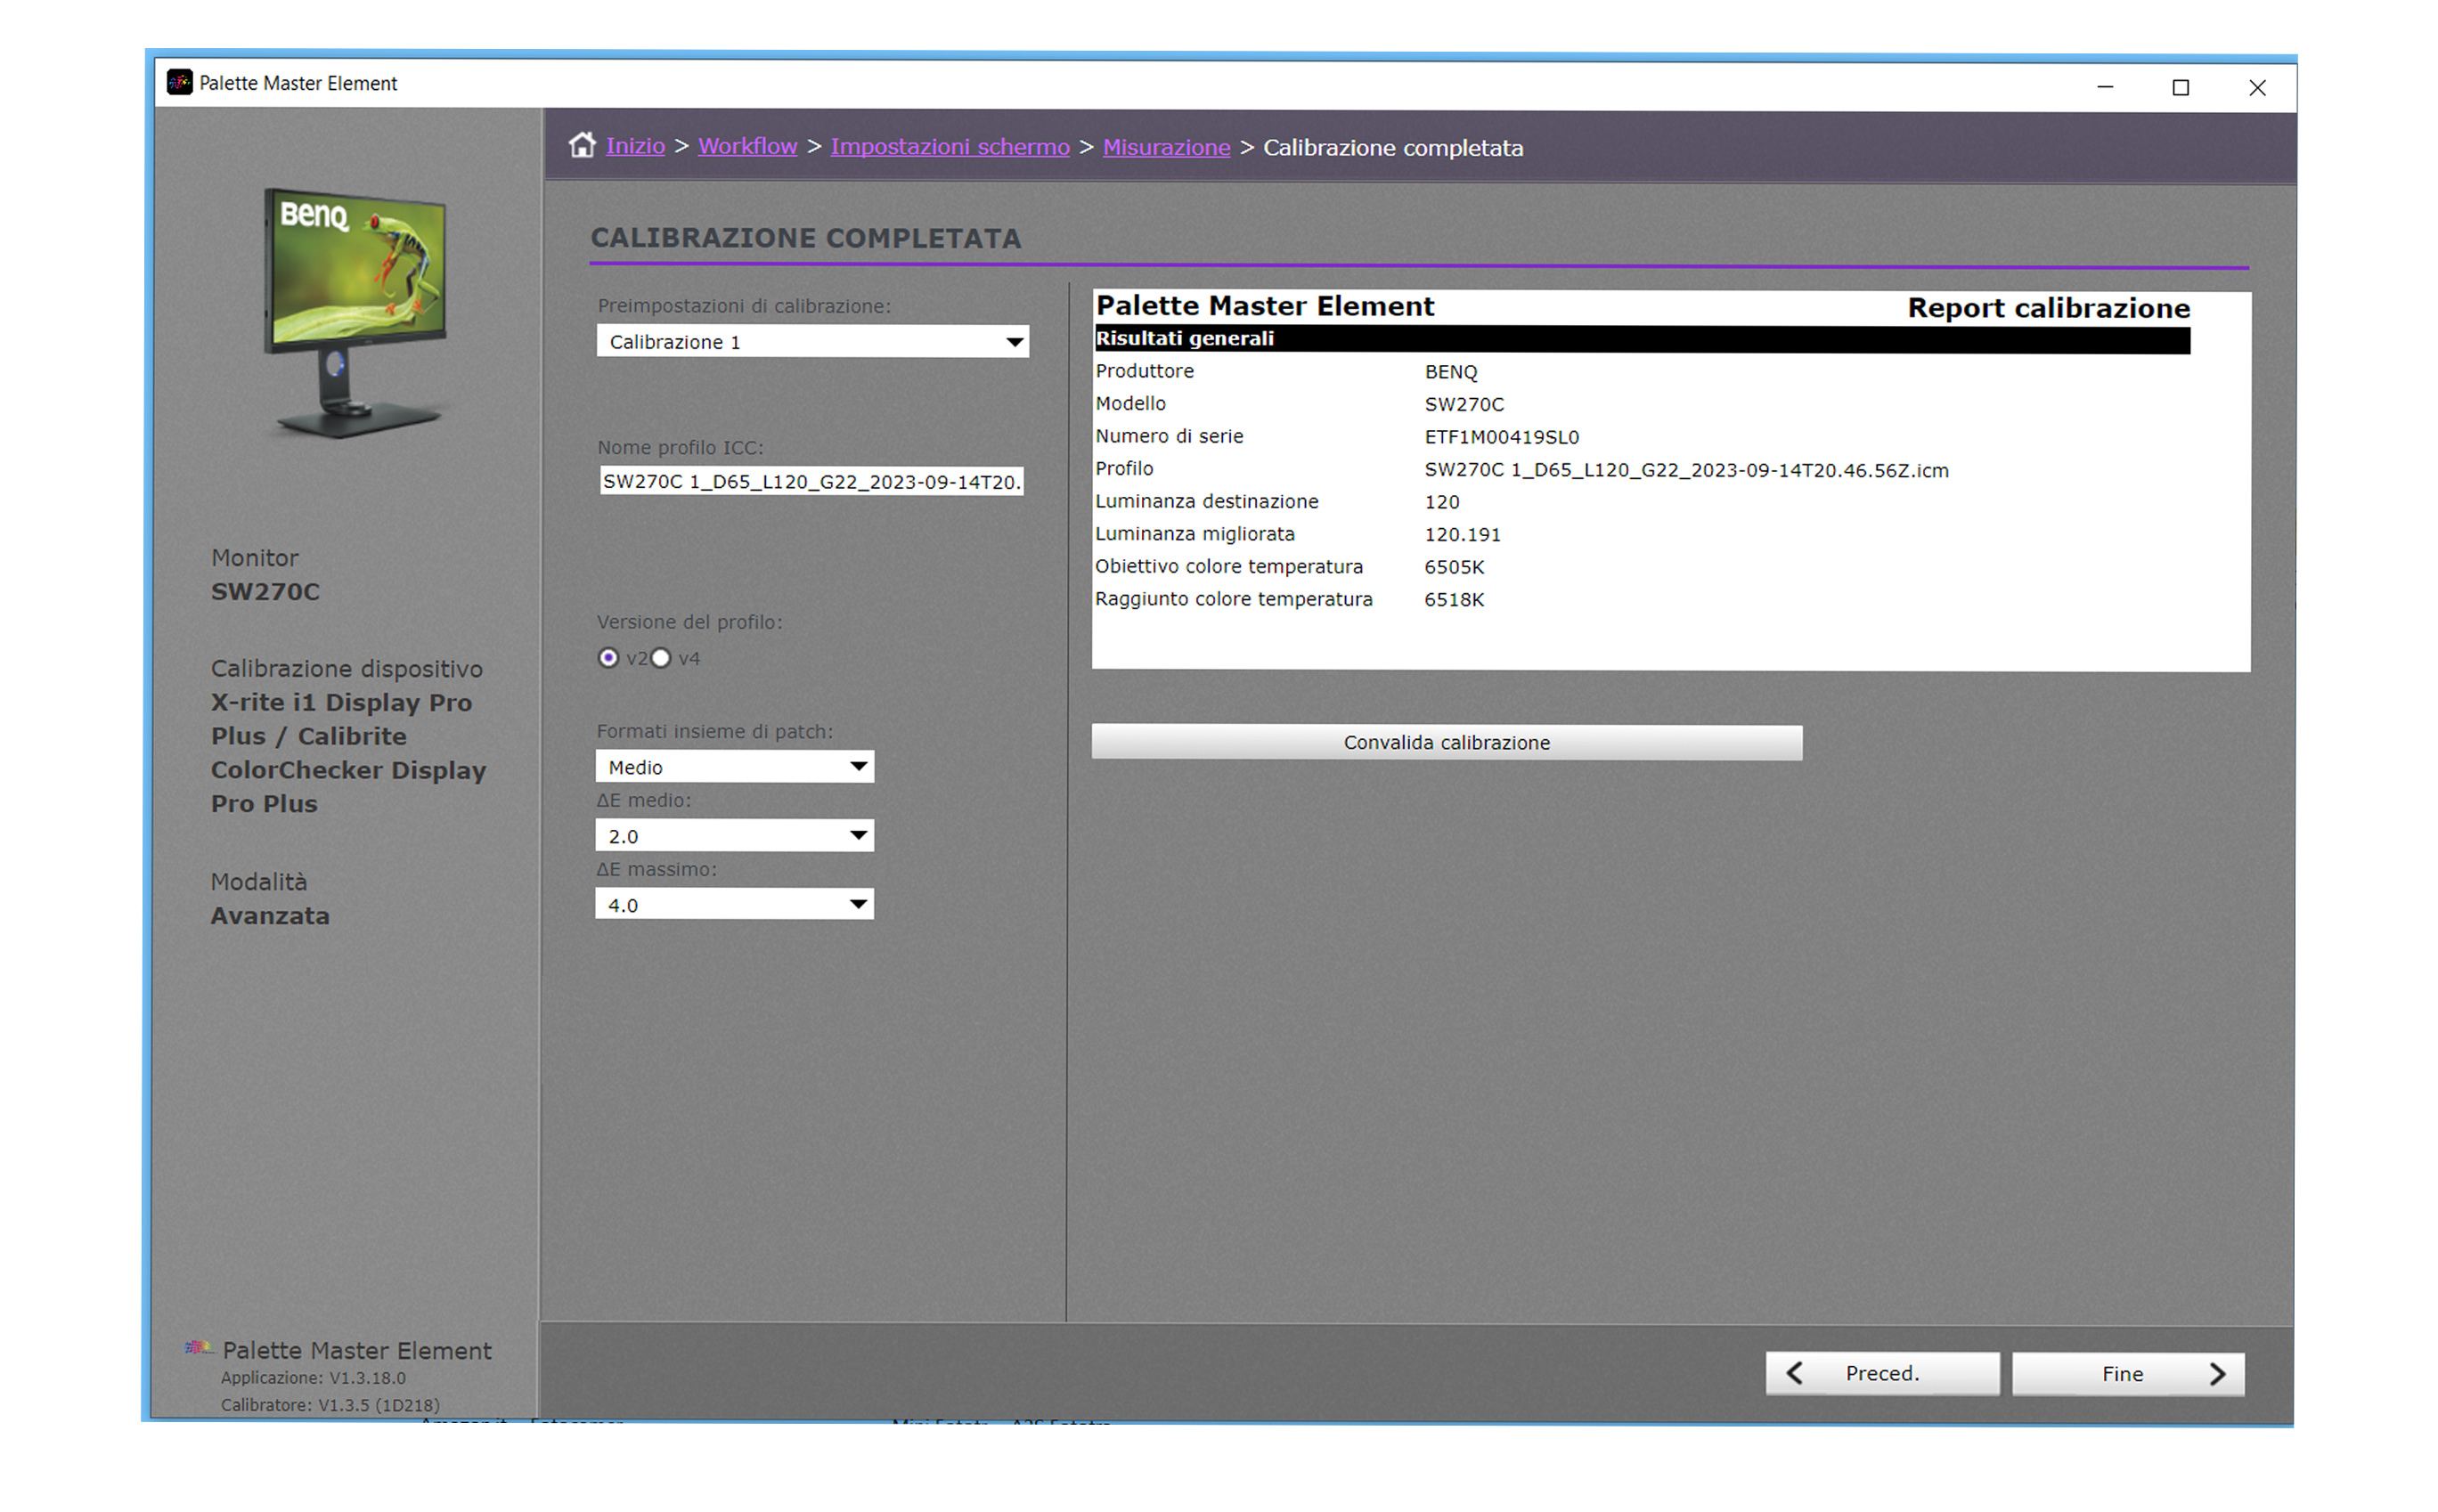Navigate to Workflow breadcrumb link
2438x1512 pixels.
(747, 146)
